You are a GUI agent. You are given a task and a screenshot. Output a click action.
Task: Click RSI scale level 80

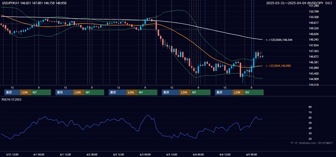310,107
